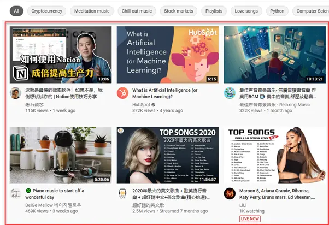Select the Python filter chip

(x=277, y=11)
